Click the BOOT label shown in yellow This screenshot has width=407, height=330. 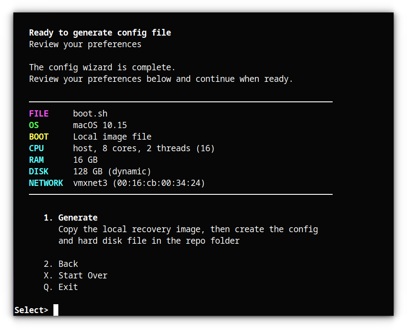point(39,137)
